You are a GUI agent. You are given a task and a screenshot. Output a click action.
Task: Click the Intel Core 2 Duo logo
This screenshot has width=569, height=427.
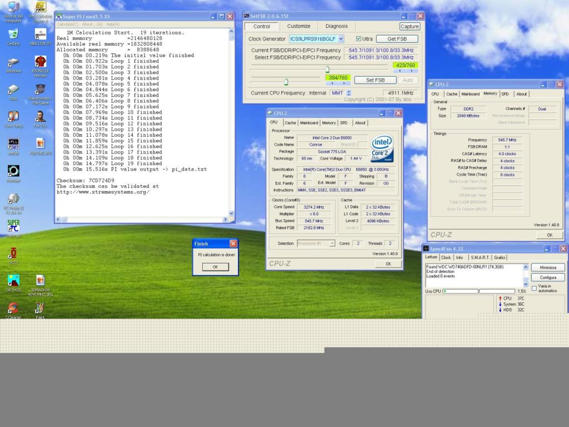pyautogui.click(x=382, y=148)
